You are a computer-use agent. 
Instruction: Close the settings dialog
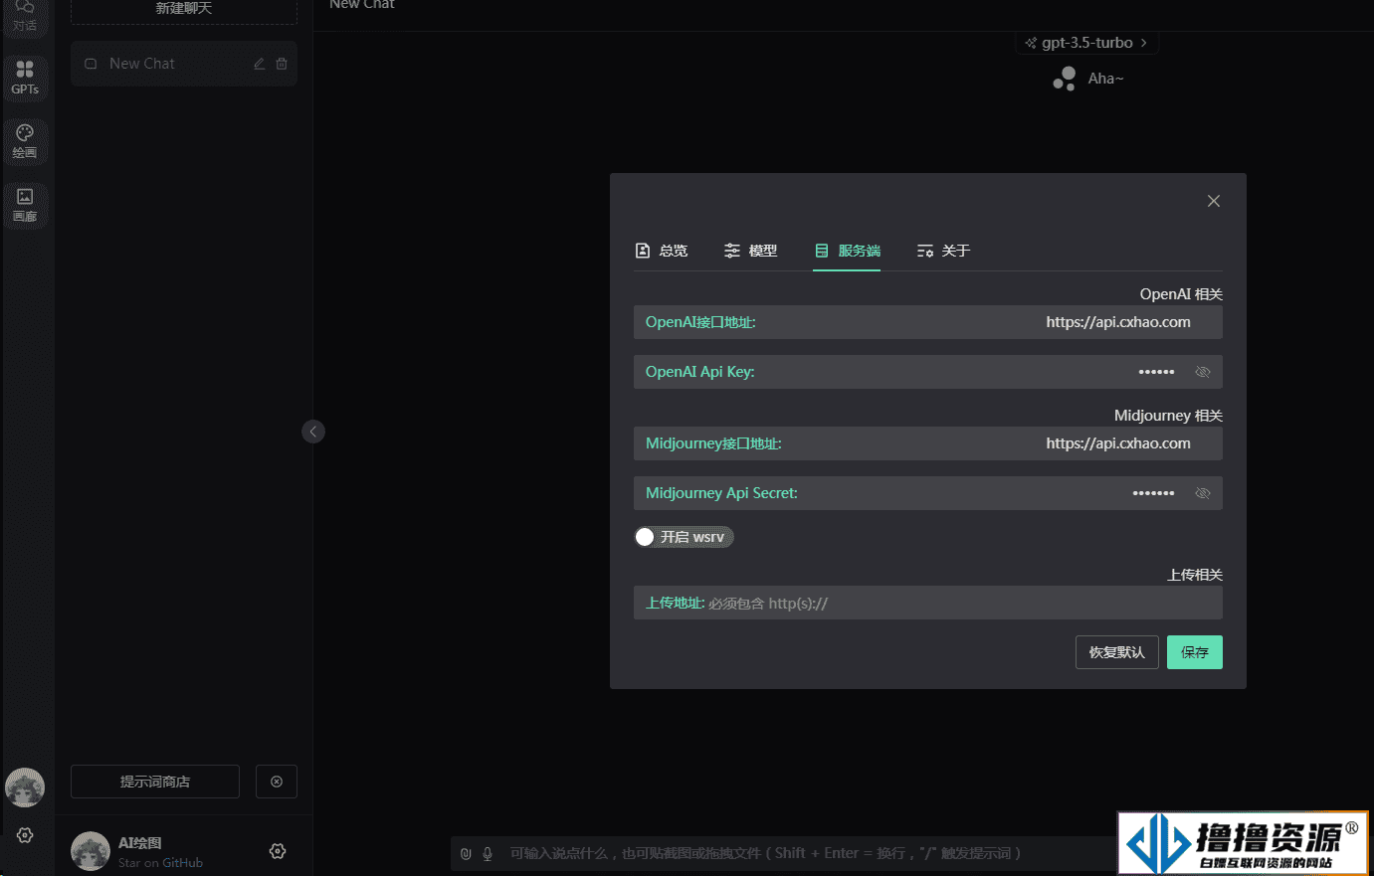[1214, 201]
